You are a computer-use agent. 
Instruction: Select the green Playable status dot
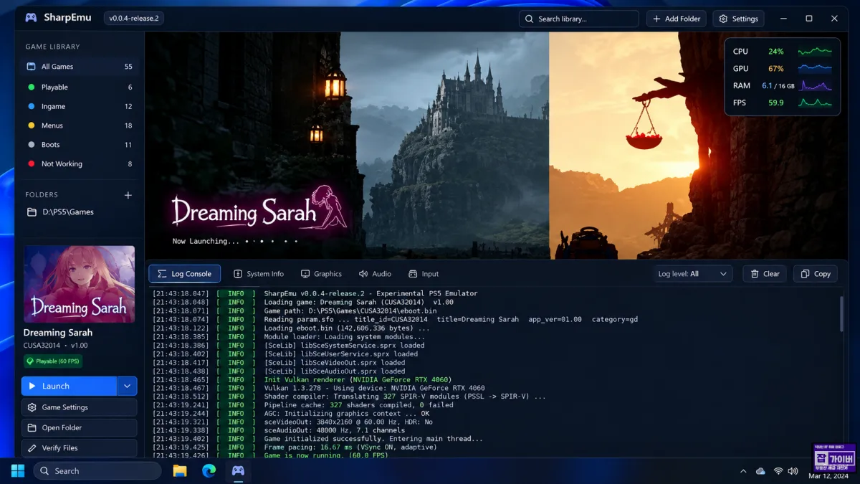coord(31,87)
